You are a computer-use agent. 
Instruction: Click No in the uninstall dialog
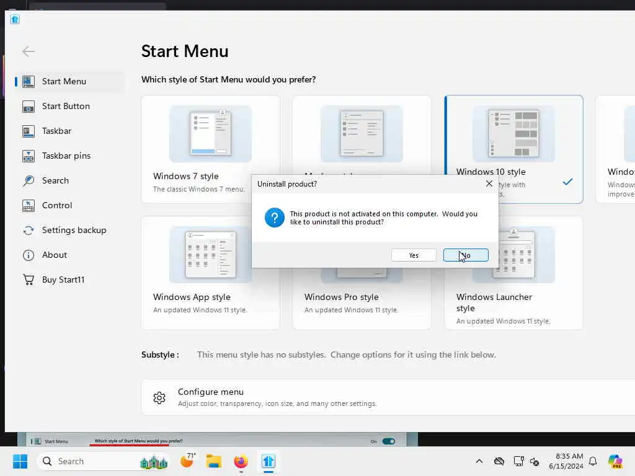[466, 255]
